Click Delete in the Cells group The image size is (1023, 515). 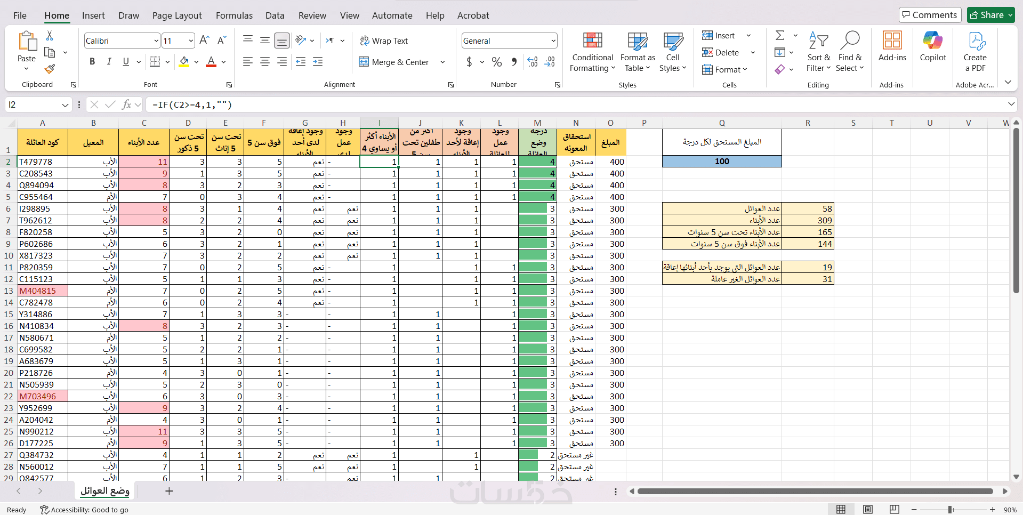(x=721, y=52)
